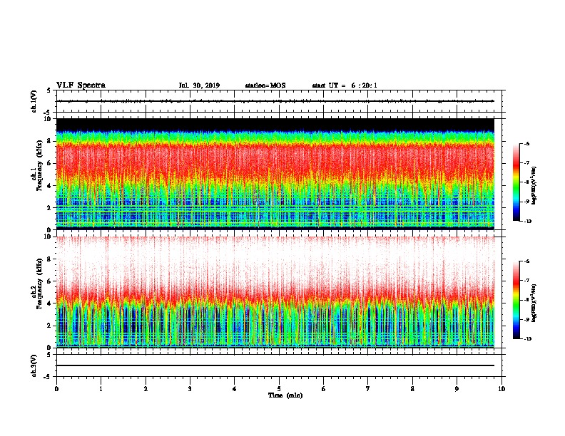Image resolution: width=565 pixels, height=436 pixels.
Task: Click inside the ch.1 spectrogram panel
Action: [275, 174]
